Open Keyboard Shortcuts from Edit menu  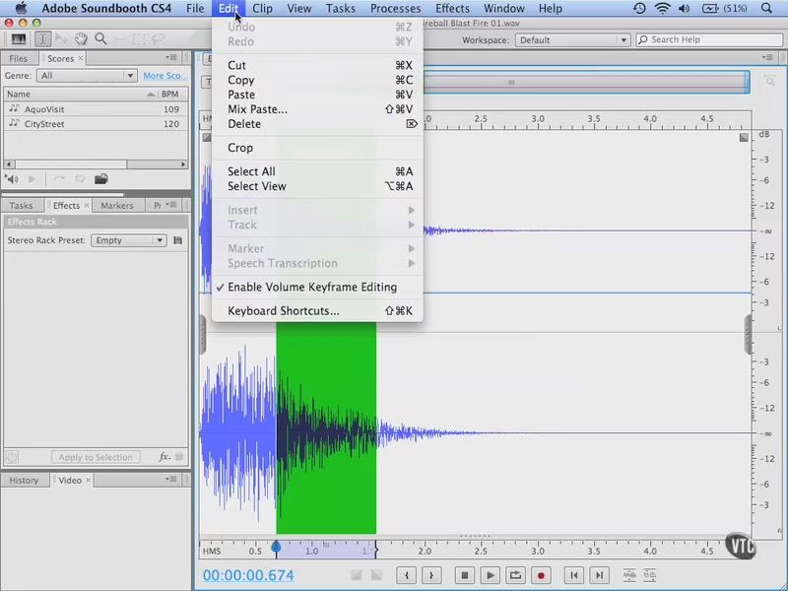(x=317, y=310)
